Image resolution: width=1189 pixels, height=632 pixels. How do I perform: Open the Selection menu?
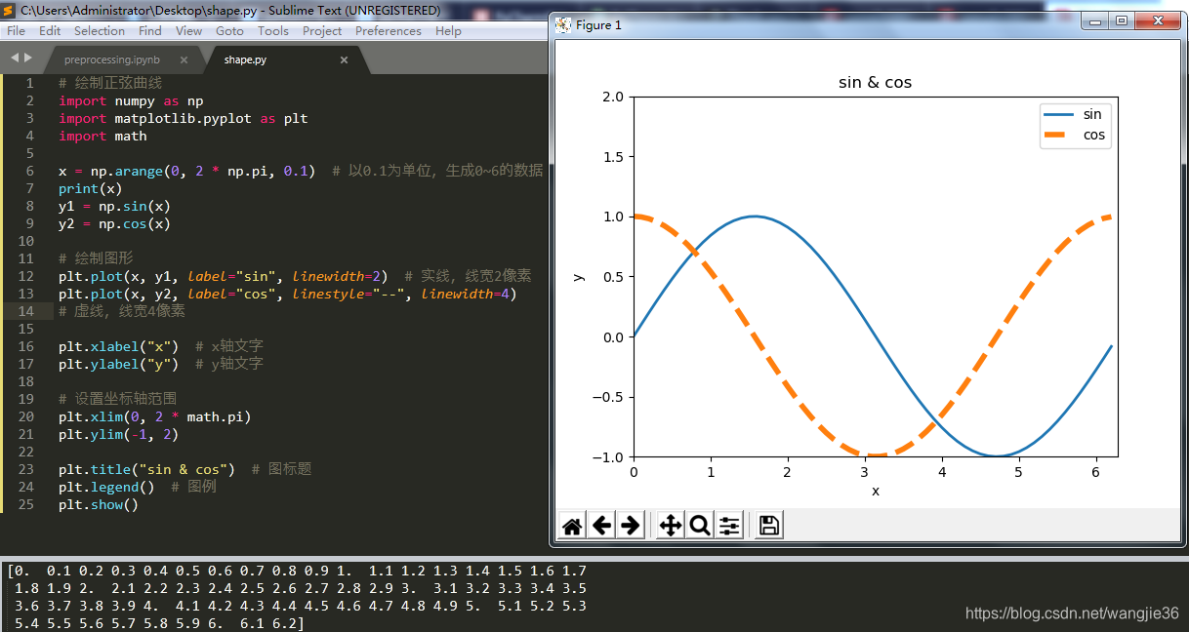tap(100, 31)
